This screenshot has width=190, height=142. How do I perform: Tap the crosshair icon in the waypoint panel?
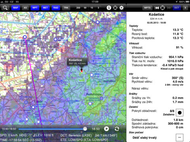coord(163,8)
